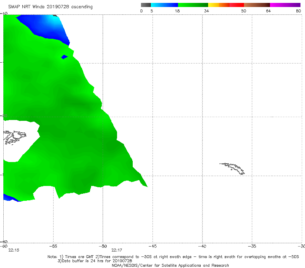Click the longitude label "-45"

pos(152,246)
